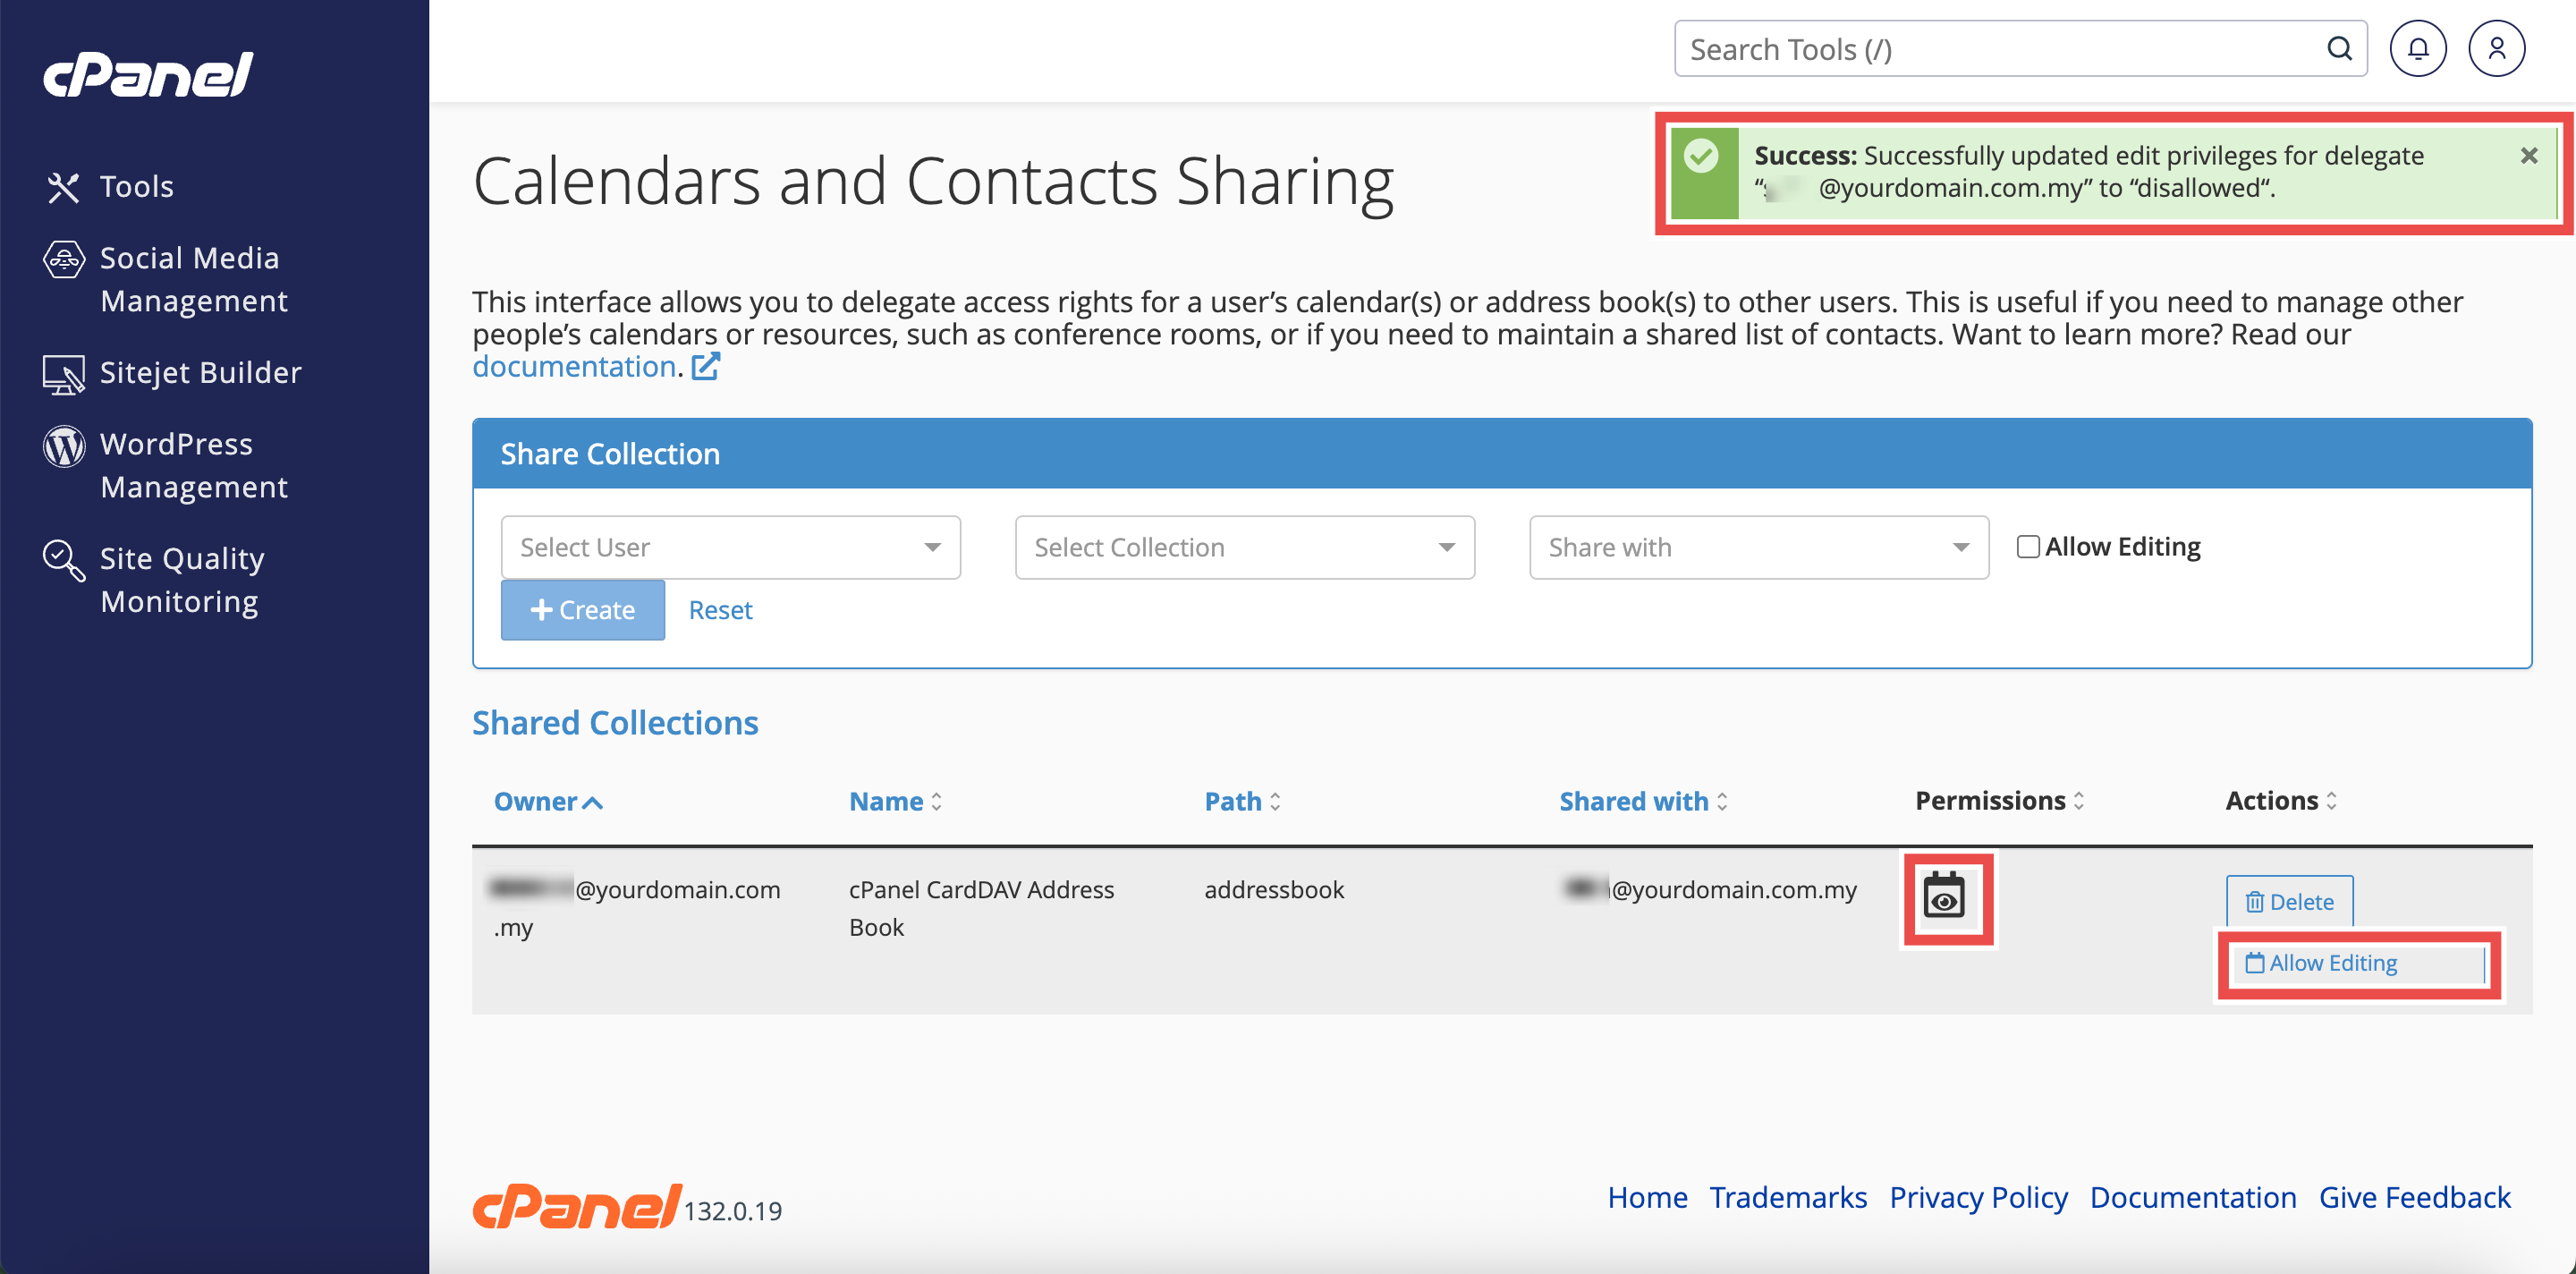The image size is (2576, 1274).
Task: Dismiss the success notification with X
Action: coord(2529,156)
